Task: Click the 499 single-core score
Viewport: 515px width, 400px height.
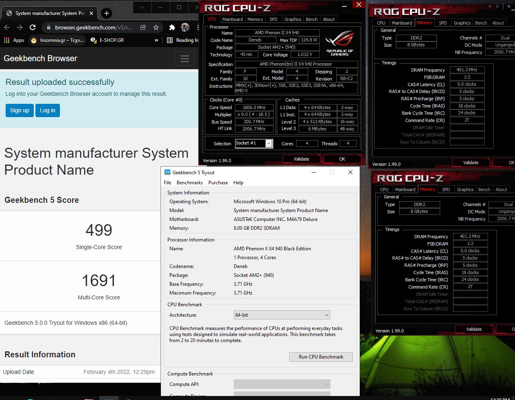Action: click(x=99, y=230)
